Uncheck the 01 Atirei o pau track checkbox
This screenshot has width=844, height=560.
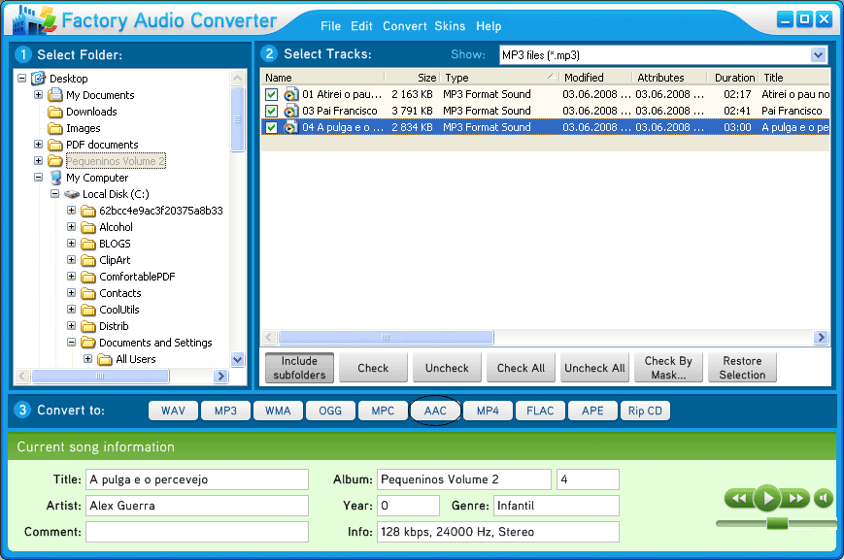coord(272,94)
